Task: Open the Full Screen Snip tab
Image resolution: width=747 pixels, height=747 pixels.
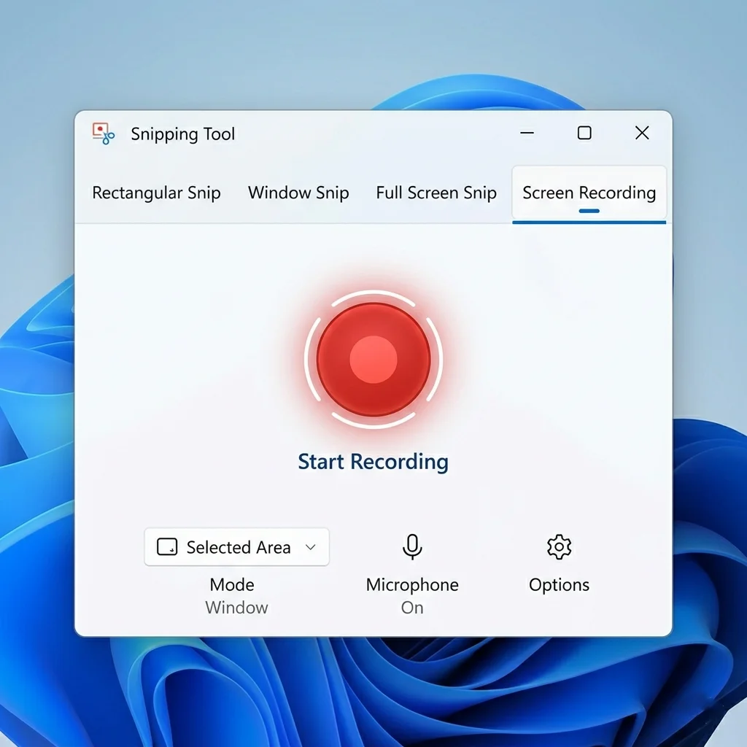Action: click(436, 193)
